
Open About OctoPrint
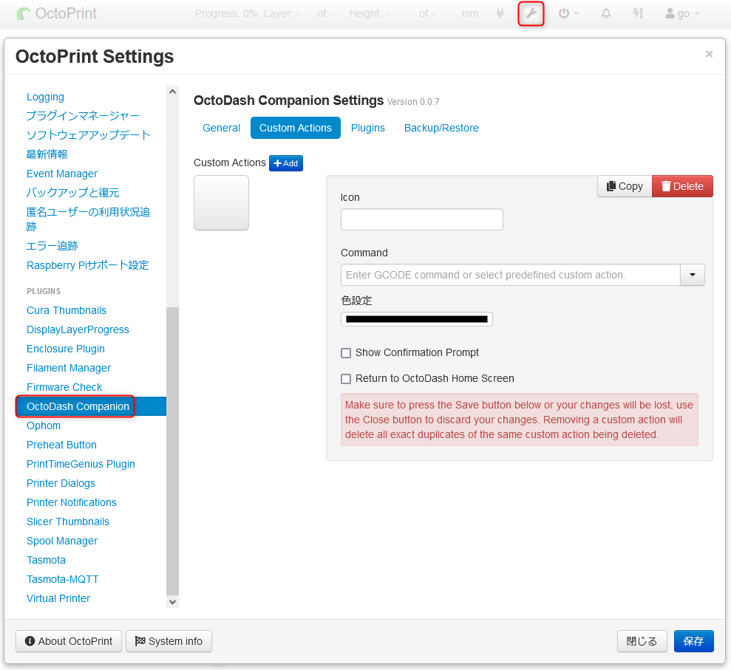[69, 641]
